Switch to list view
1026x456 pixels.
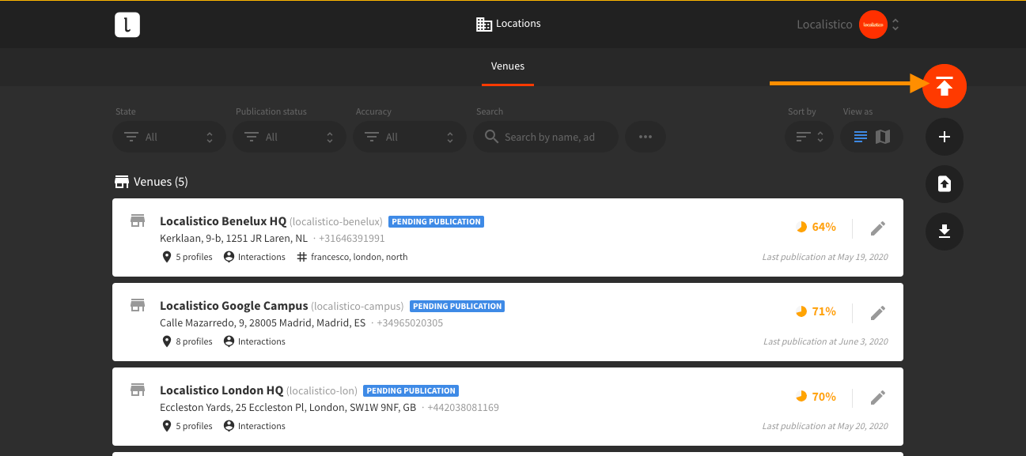click(861, 138)
